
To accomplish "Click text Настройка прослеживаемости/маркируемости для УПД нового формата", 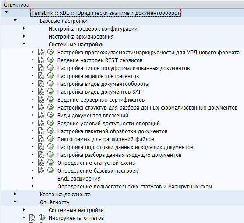I will pyautogui.click(x=149, y=53).
